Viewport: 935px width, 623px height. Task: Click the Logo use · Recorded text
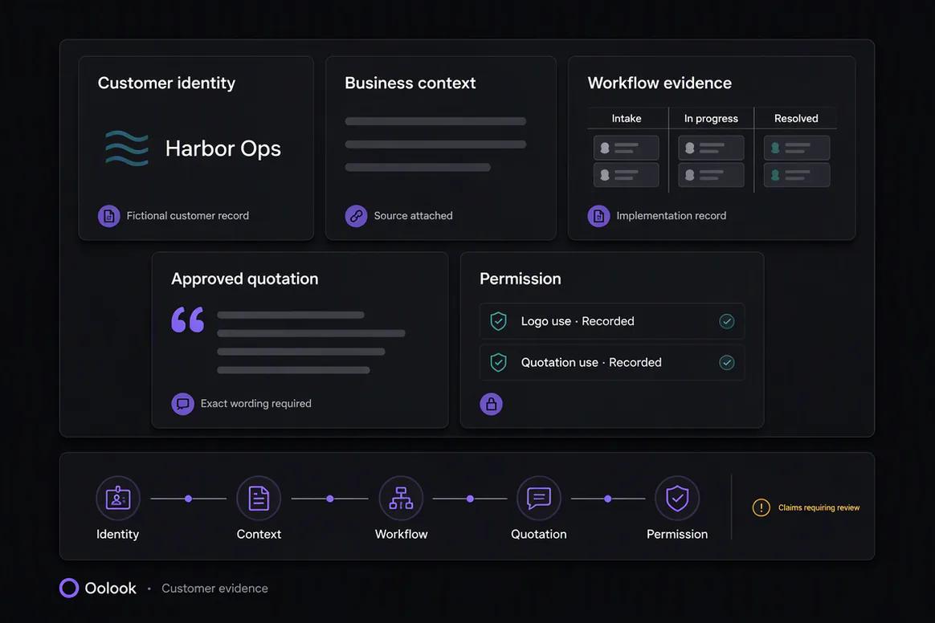(578, 321)
